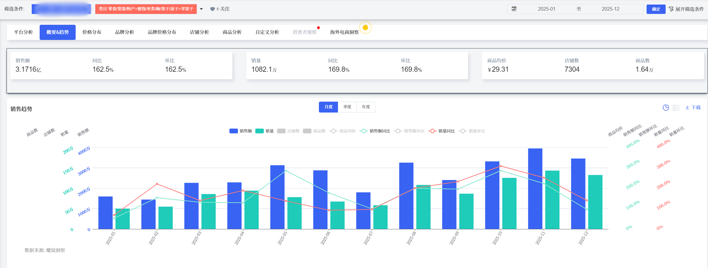Image resolution: width=708 pixels, height=268 pixels.
Task: Switch to list table view icon
Action: [676, 107]
